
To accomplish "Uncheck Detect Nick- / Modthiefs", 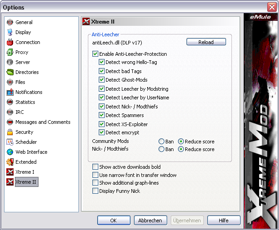I will pos(101,107).
